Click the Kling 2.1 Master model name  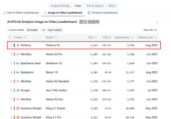point(56,108)
